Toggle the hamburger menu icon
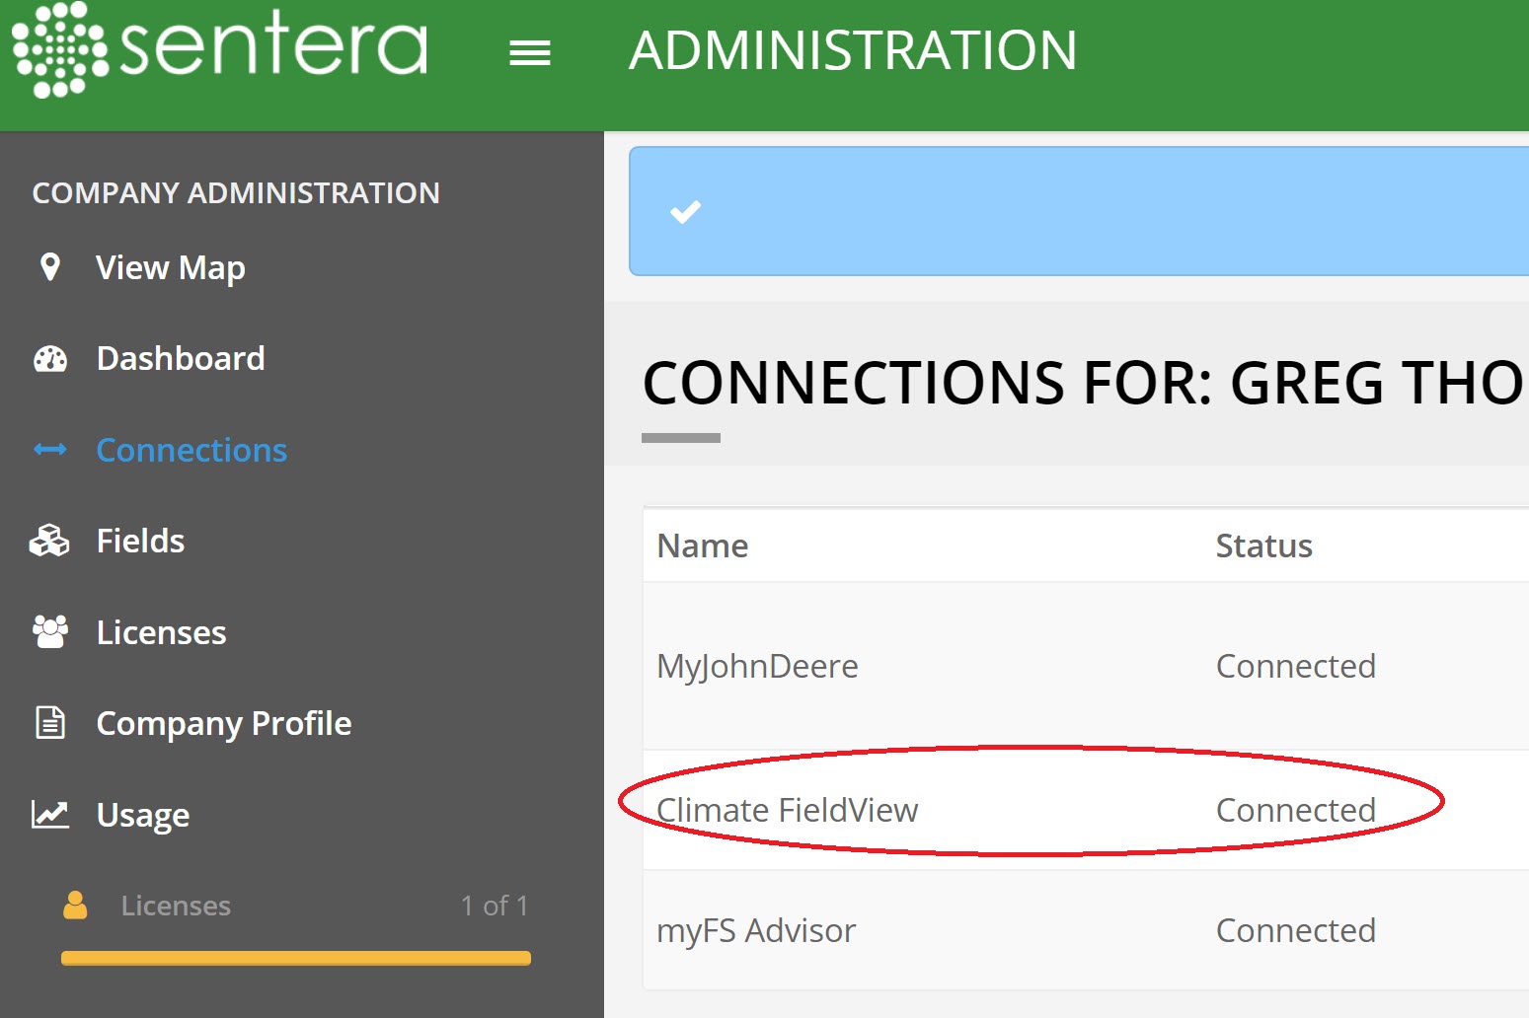The height and width of the screenshot is (1018, 1529). 530,53
